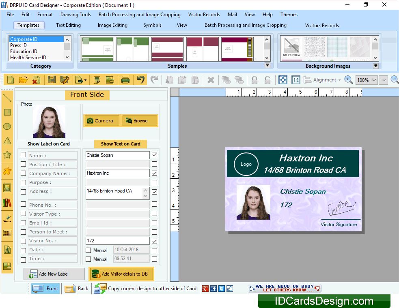Enable Name label checkbox
Viewport: 399px width, 308px height.
tap(24, 155)
